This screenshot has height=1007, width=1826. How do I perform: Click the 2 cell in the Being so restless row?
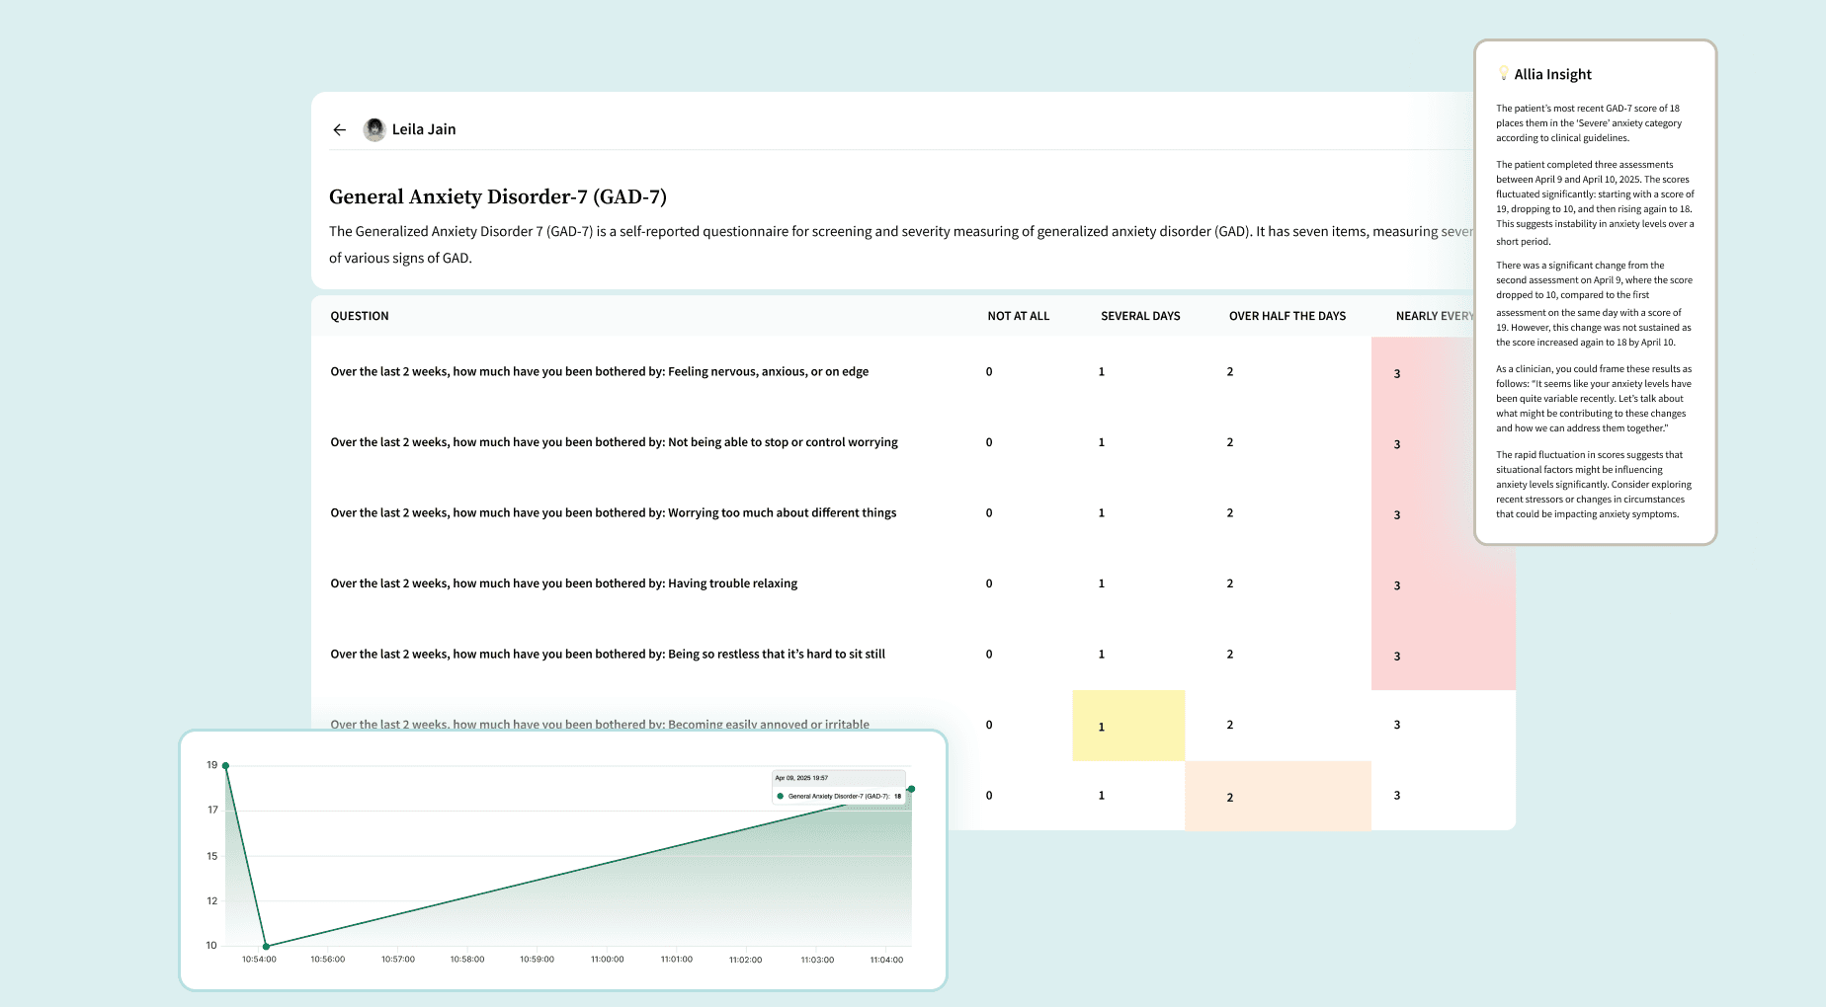click(1230, 655)
